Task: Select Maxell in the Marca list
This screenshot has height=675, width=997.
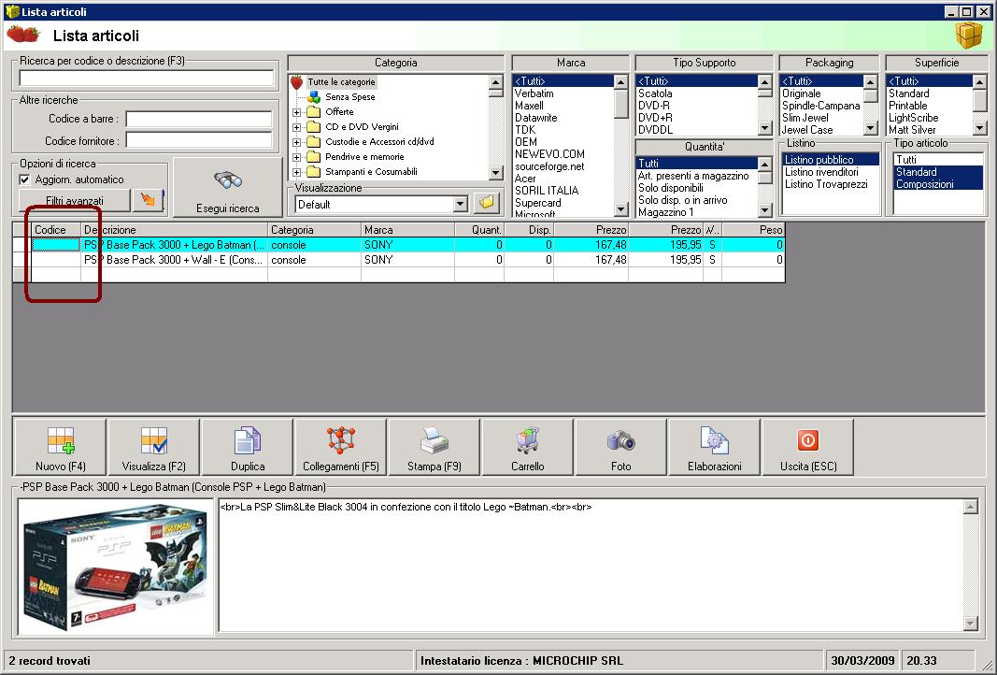Action: click(x=529, y=106)
